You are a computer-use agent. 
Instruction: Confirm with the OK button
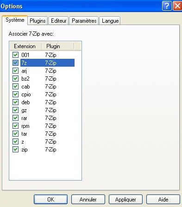[50, 200]
